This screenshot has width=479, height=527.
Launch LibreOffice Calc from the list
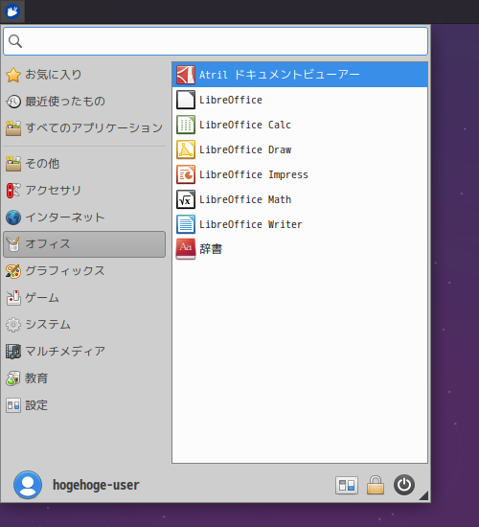point(300,125)
